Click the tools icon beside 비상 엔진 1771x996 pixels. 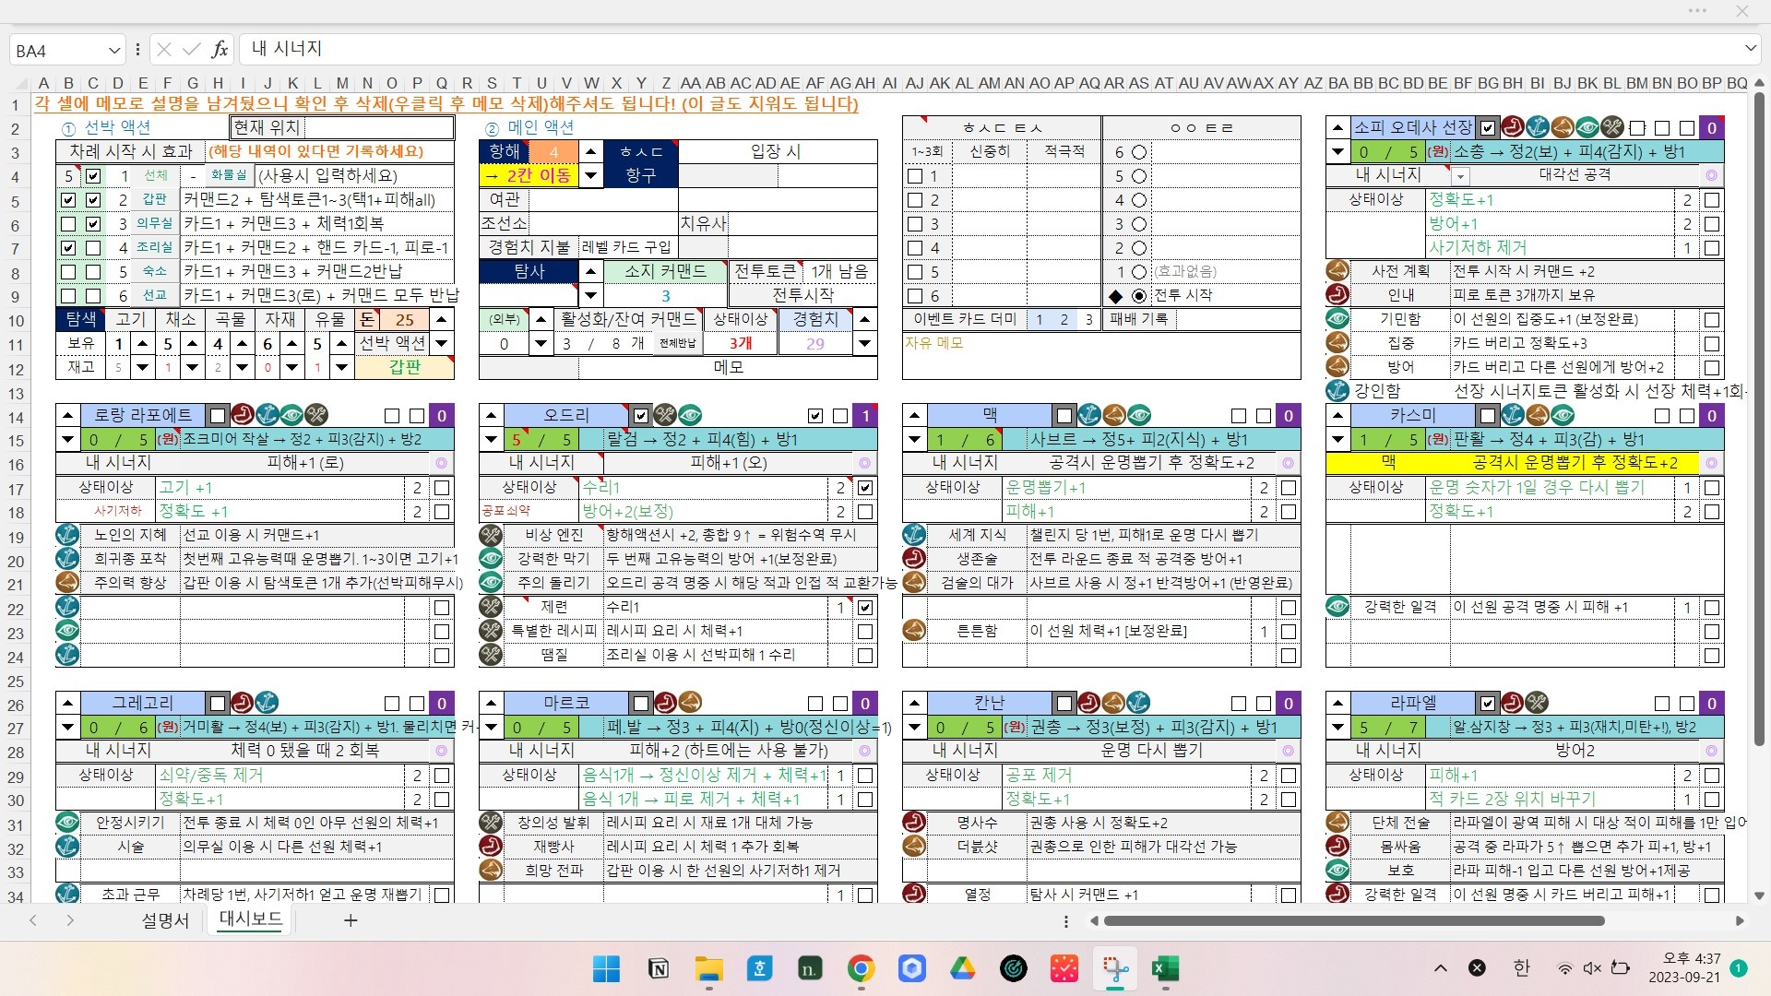click(x=491, y=535)
